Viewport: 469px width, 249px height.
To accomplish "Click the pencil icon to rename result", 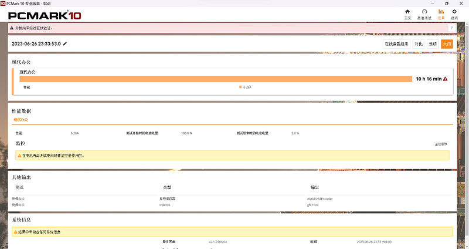I will point(65,43).
